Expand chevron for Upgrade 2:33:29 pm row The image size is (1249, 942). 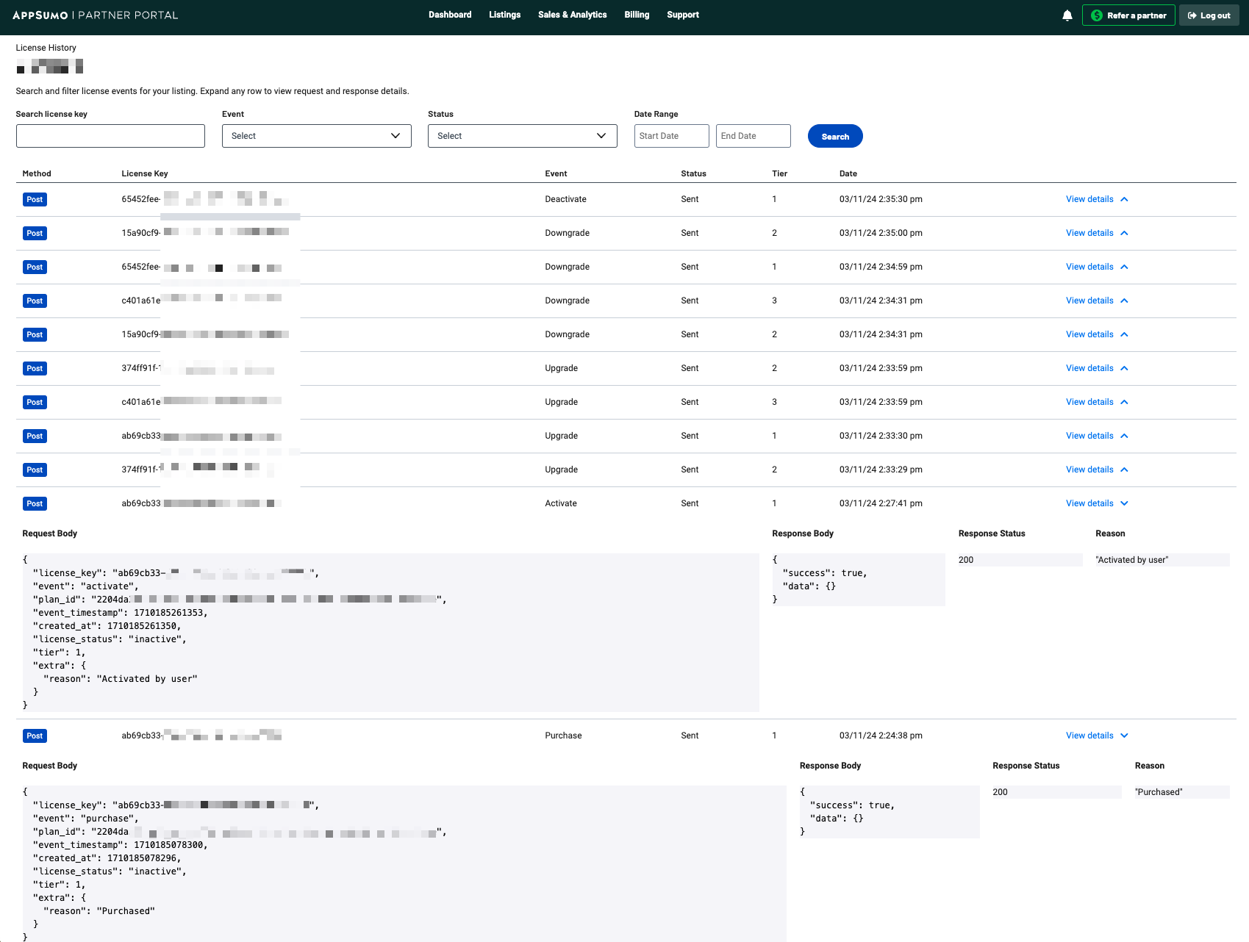pos(1124,470)
